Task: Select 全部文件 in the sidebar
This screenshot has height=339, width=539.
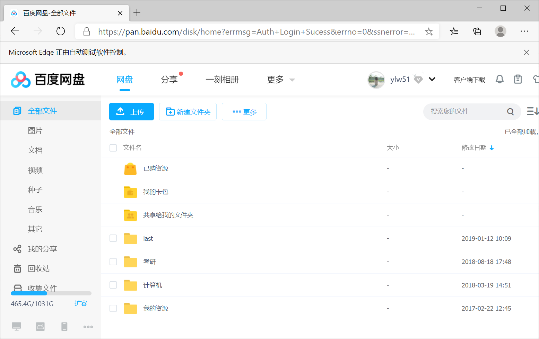Action: point(51,111)
